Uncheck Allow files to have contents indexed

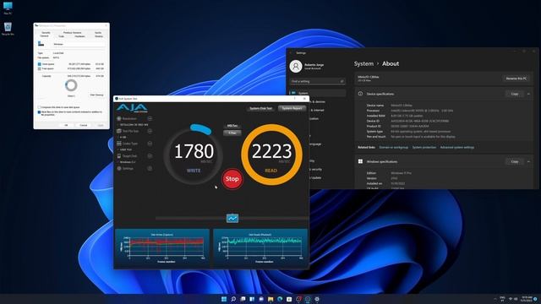coord(39,112)
